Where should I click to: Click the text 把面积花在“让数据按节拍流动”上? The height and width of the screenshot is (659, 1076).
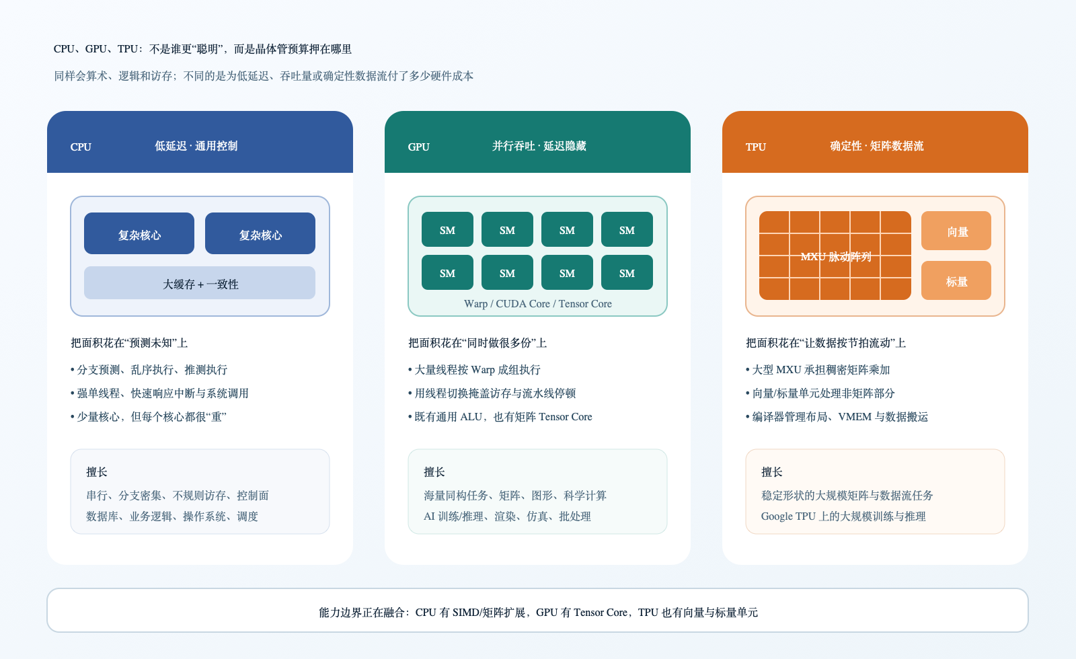pos(826,343)
